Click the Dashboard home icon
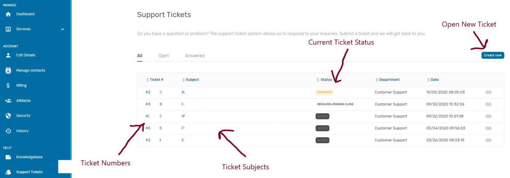Viewport: 510px width, 178px height. (8, 14)
